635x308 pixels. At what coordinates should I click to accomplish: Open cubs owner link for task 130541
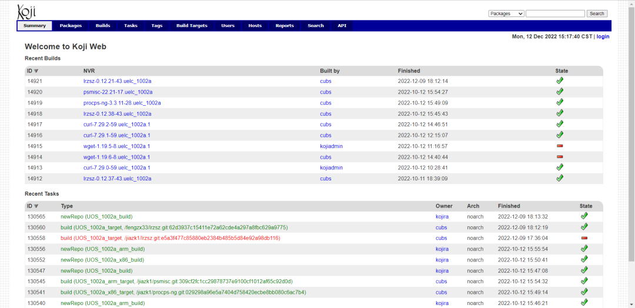tap(442, 292)
